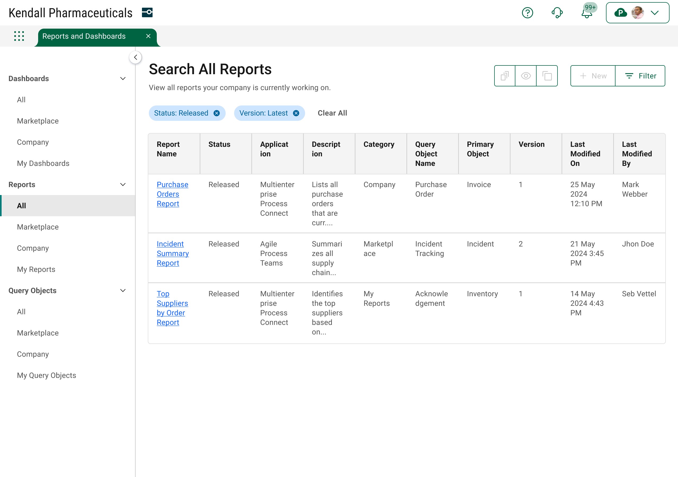Collapse the Query Objects sidebar section

click(x=123, y=290)
